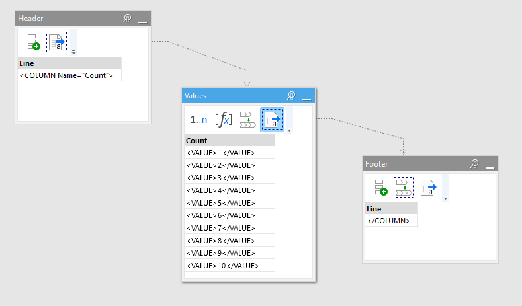Select the fx calculate column action in Values

[x=224, y=120]
